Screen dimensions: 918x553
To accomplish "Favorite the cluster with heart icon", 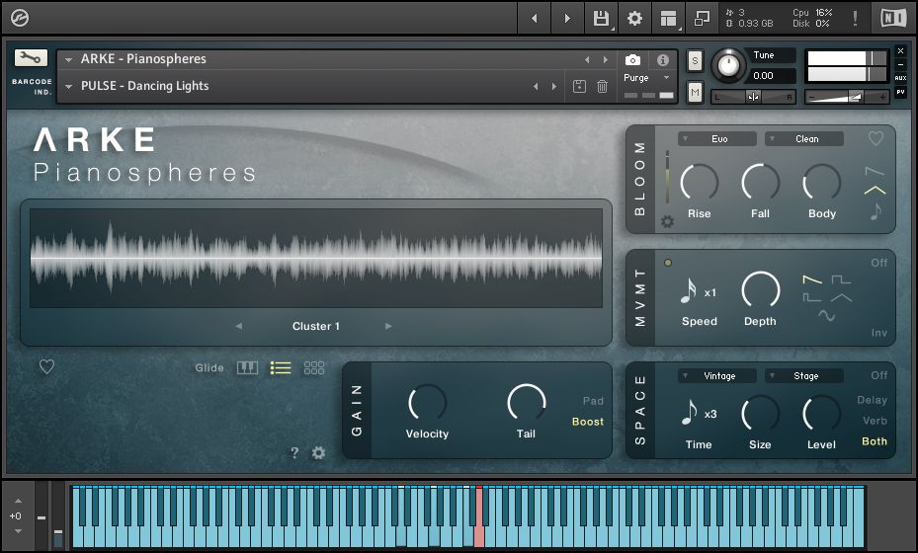I will pos(46,367).
